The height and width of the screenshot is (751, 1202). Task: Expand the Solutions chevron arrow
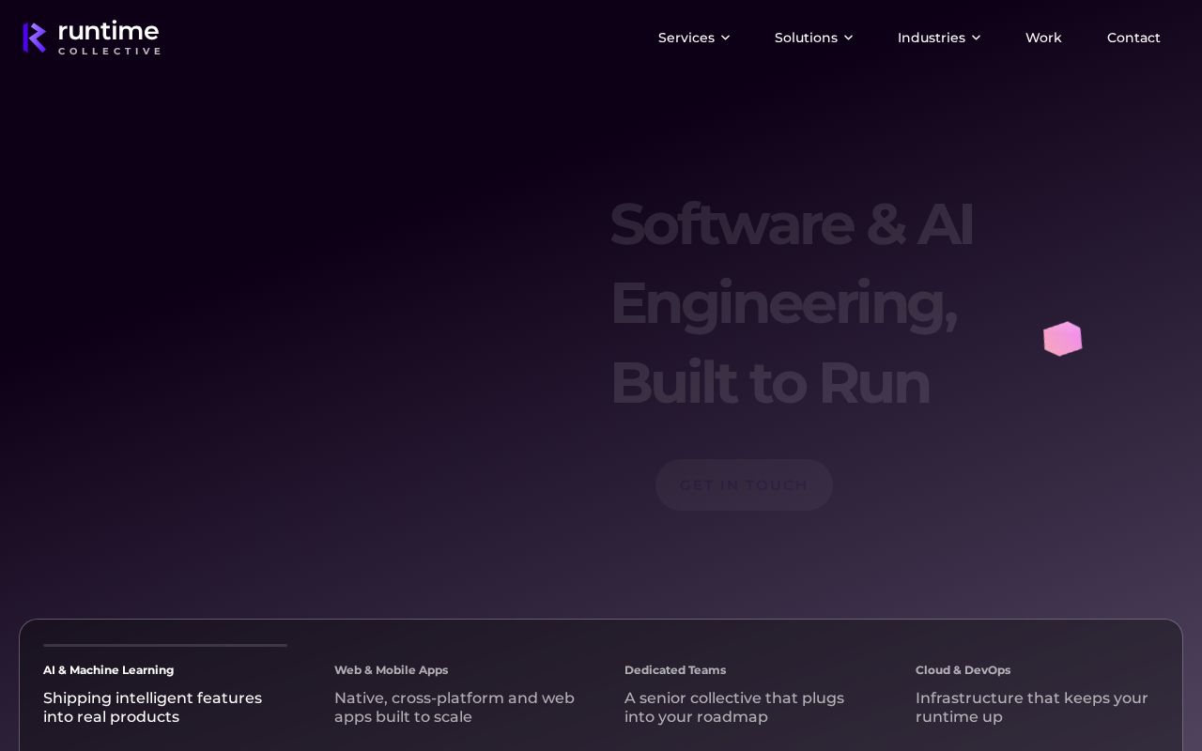coord(848,38)
